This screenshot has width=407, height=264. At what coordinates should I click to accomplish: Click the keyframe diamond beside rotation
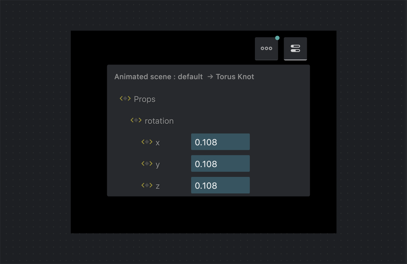[x=136, y=120]
